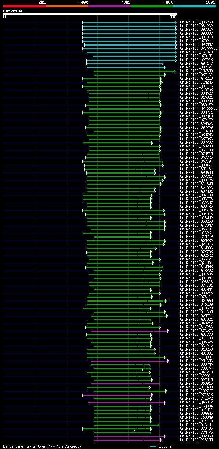Select label UniRef100_A9TR26
This screenshot has height=449, width=219.
pyautogui.click(x=196, y=60)
